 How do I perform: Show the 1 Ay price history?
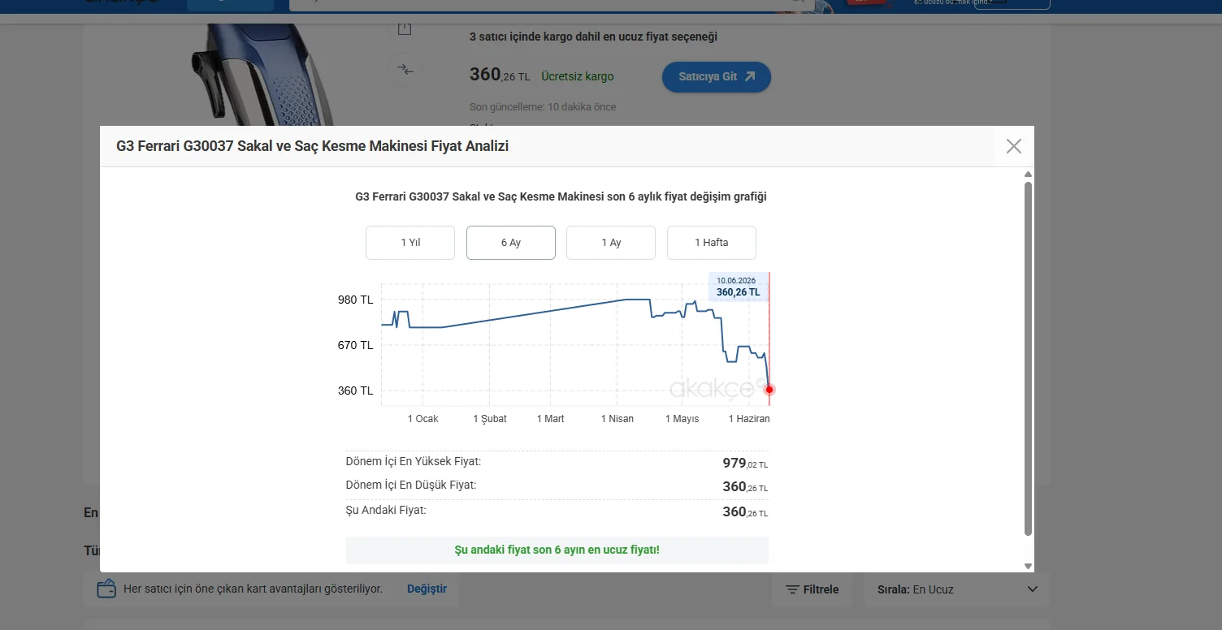pos(611,243)
